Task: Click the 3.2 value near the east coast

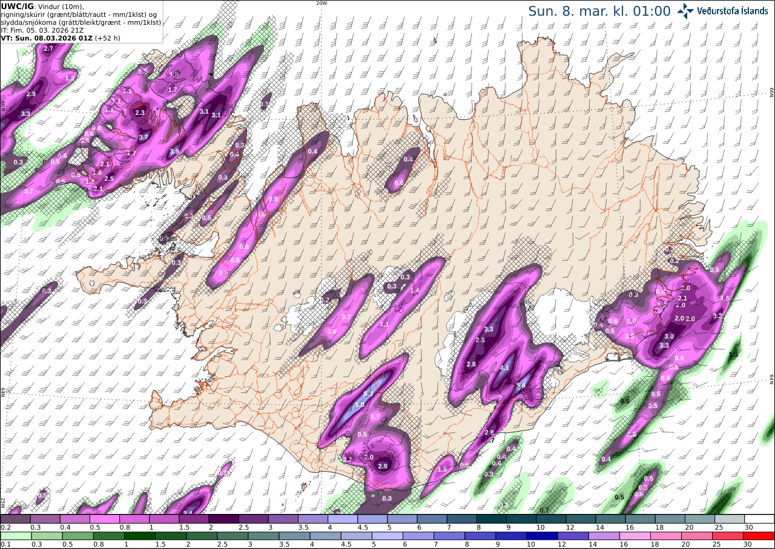Action: tap(719, 316)
